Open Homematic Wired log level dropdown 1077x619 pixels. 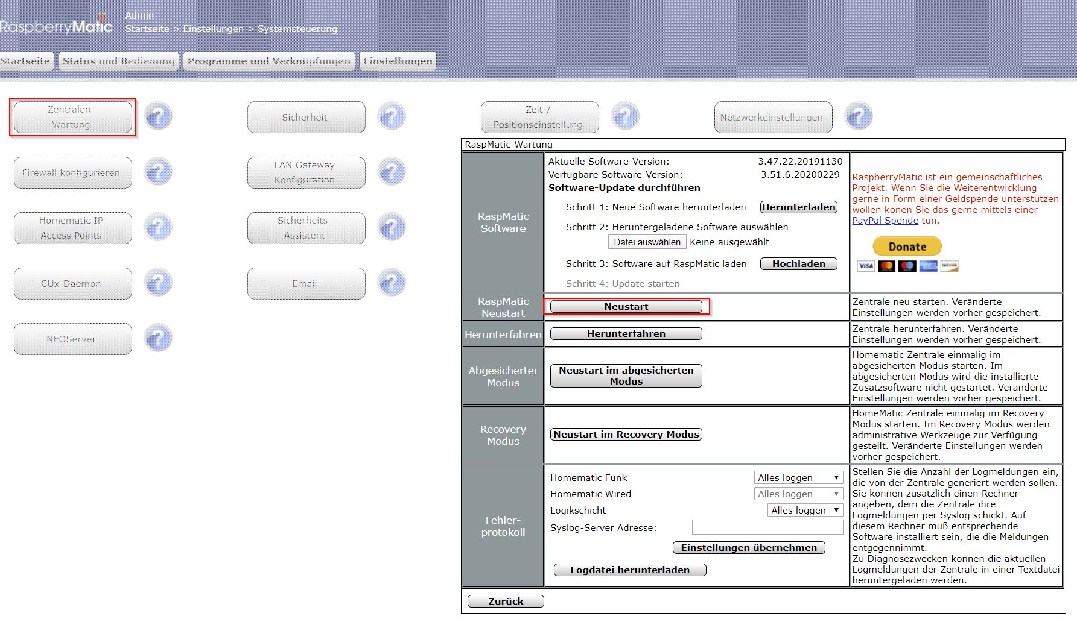point(799,494)
